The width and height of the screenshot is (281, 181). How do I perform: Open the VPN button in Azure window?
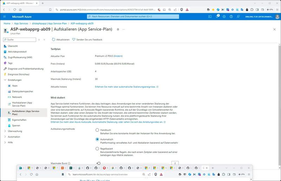(x=270, y=10)
